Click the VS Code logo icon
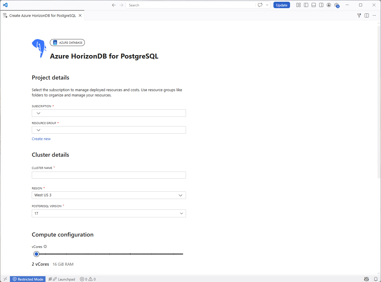Screen dimensions: 381x282 coord(5,5)
